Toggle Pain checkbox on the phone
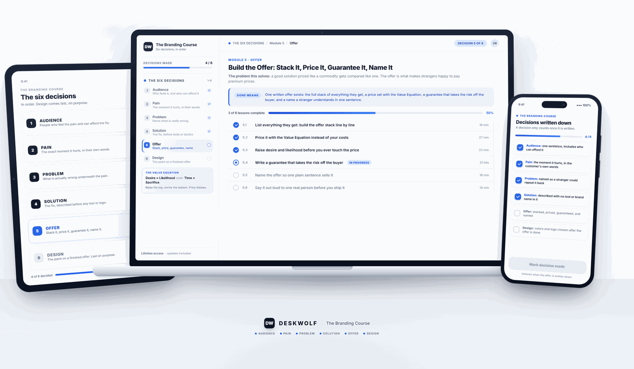 coord(519,164)
